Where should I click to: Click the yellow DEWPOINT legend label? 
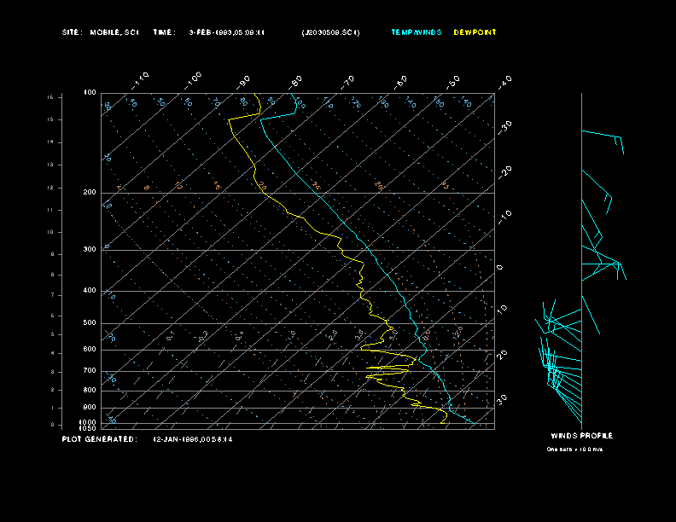point(475,32)
